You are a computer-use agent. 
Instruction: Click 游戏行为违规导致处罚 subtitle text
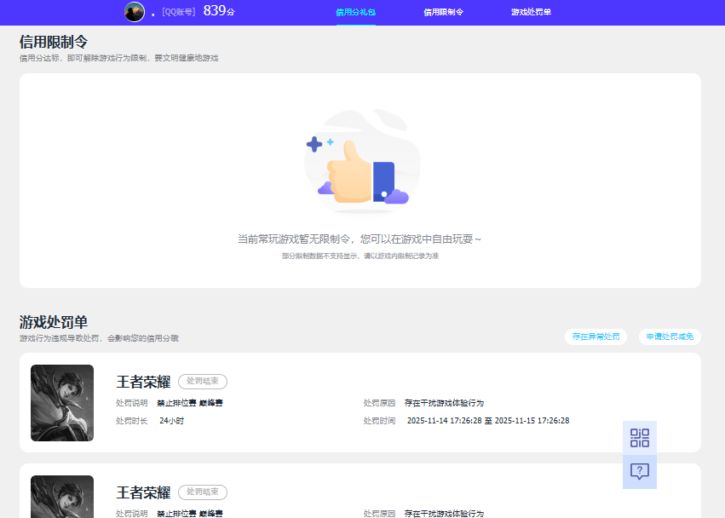click(99, 338)
